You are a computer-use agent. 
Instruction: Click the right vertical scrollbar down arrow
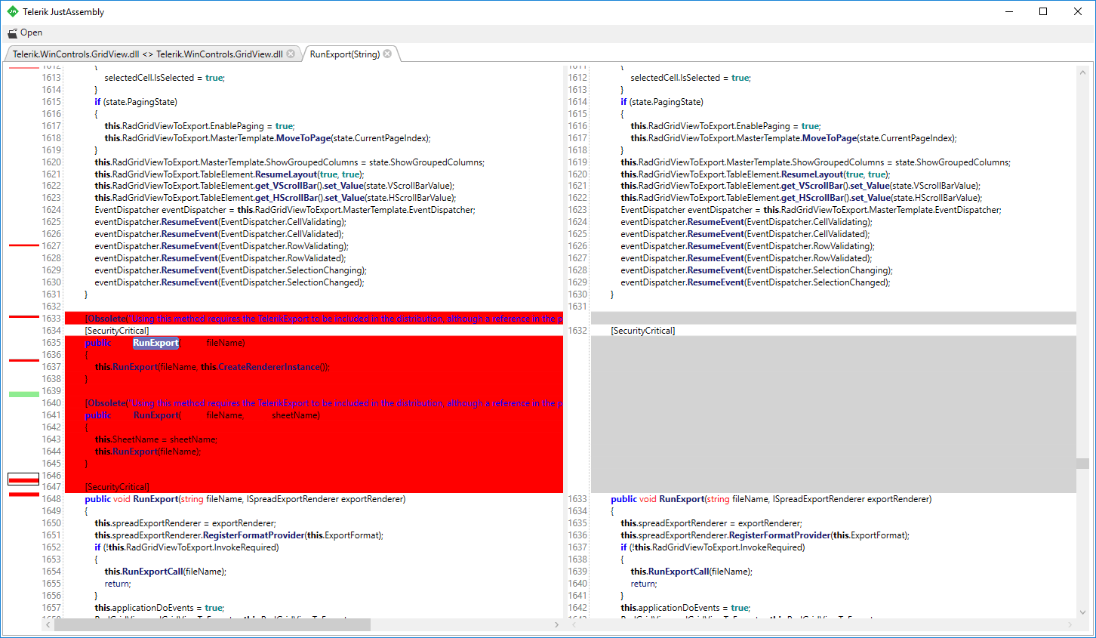[x=1083, y=612]
